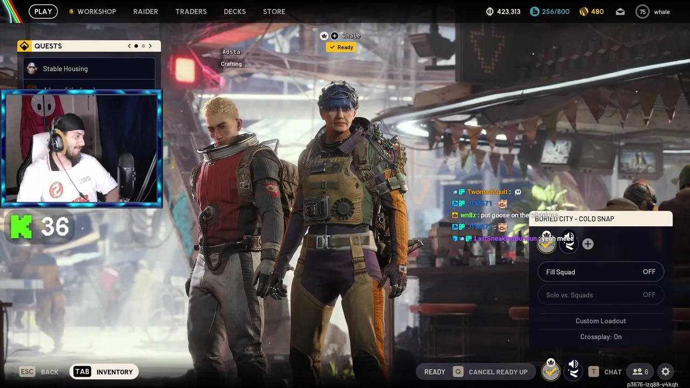Click the webcam overlay thumbnail
Screen dimensions: 690x388
[81, 149]
